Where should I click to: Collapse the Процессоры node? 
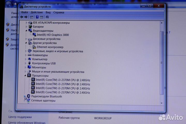pyautogui.click(x=25, y=76)
